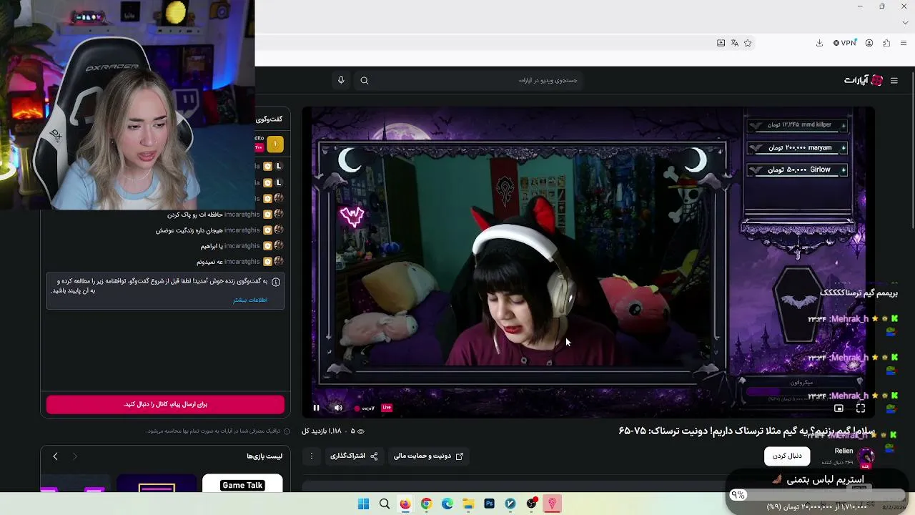Viewport: 915px width, 515px height.
Task: Click the pink follow-to-send-message button in chat
Action: pyautogui.click(x=165, y=404)
